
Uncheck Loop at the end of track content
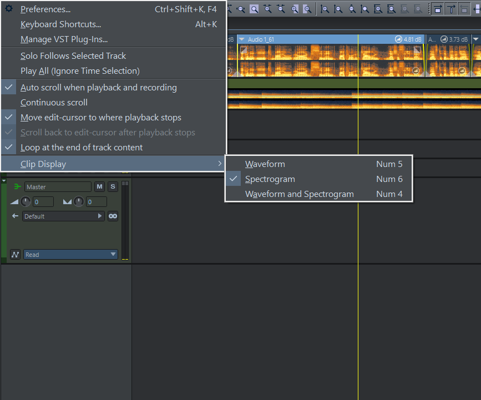pyautogui.click(x=82, y=148)
